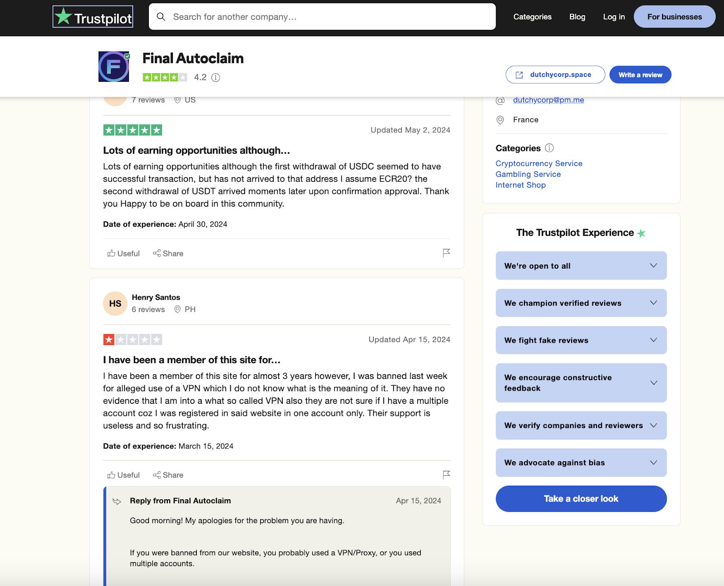Visit dutchycorp.space website button
This screenshot has height=586, width=724.
555,75
